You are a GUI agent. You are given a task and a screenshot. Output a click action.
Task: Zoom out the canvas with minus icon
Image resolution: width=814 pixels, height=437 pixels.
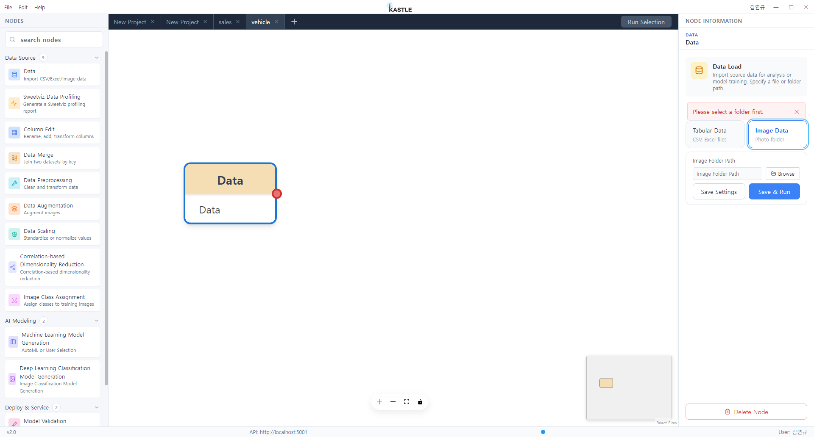click(x=393, y=402)
